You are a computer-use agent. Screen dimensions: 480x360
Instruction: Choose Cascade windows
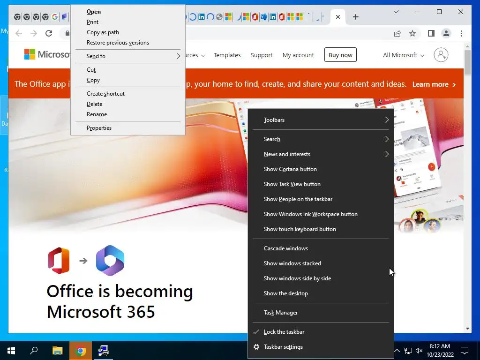point(321,248)
